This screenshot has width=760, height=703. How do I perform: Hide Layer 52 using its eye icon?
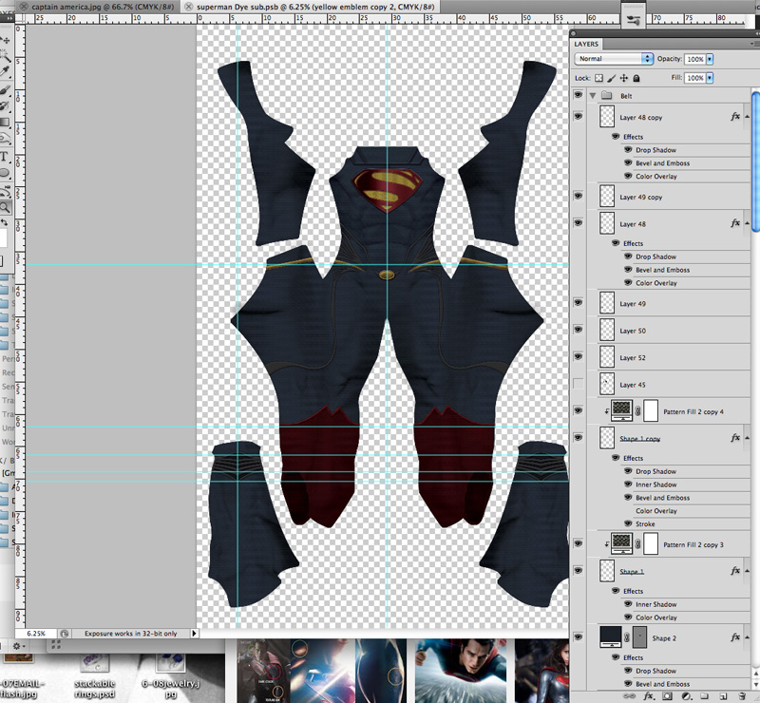coord(578,357)
